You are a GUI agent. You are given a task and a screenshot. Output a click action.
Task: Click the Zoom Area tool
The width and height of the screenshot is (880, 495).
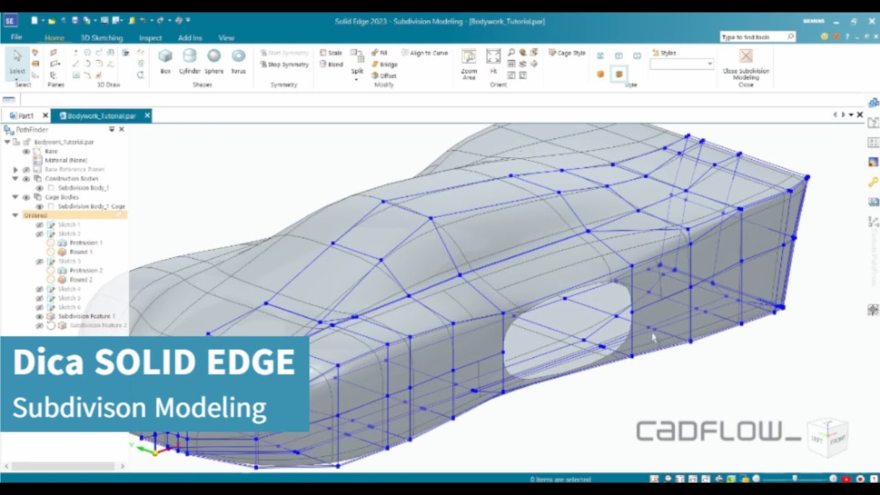[x=469, y=64]
